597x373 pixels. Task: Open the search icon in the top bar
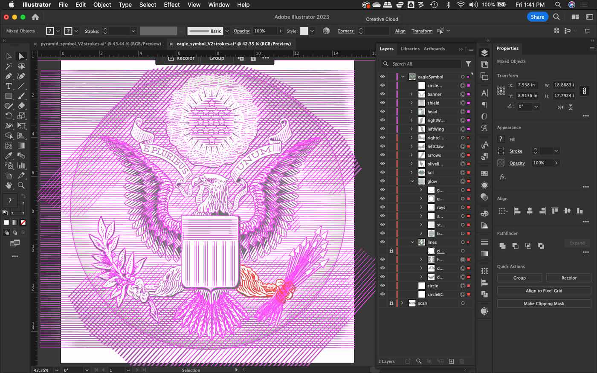(x=556, y=17)
